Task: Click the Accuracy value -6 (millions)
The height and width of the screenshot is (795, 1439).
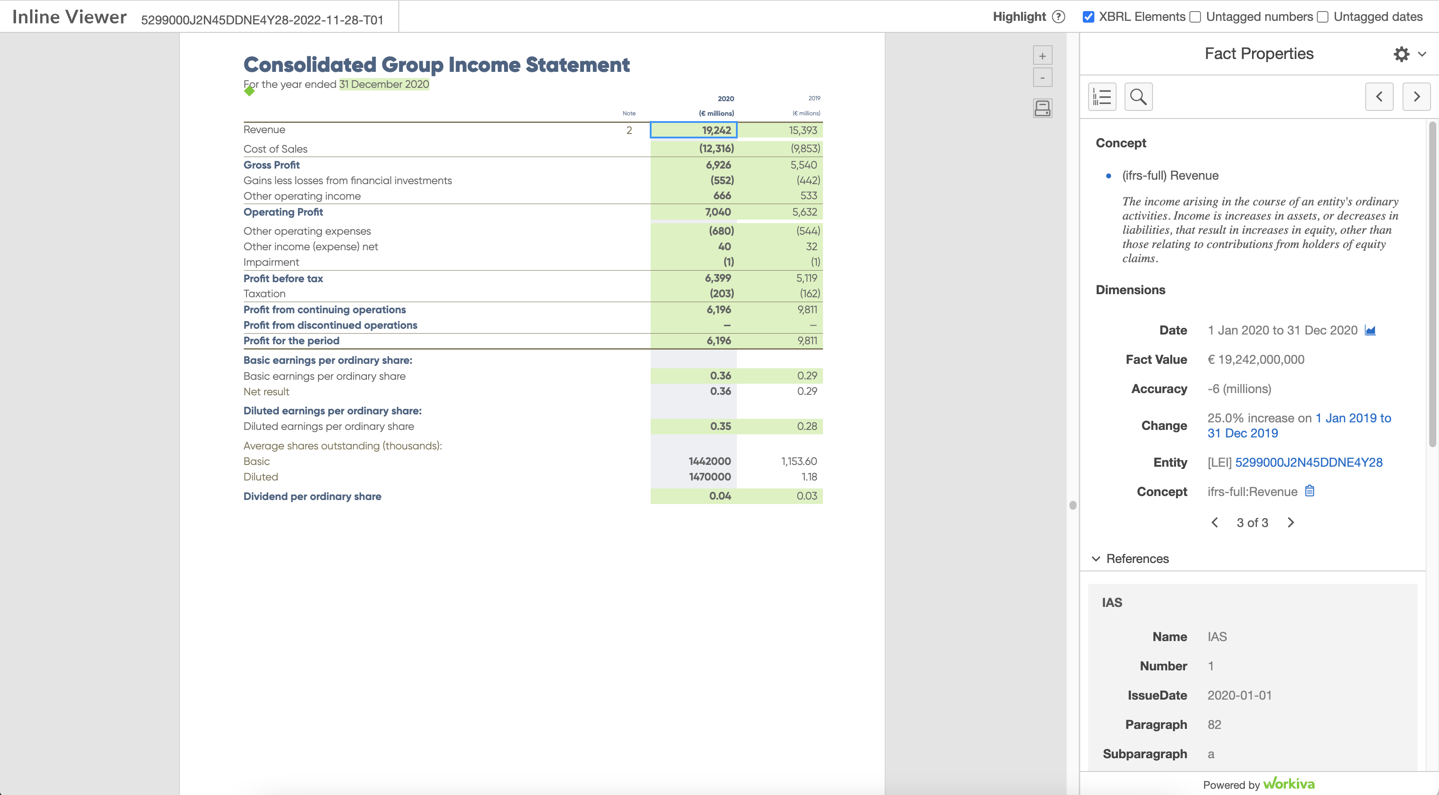Action: tap(1239, 389)
